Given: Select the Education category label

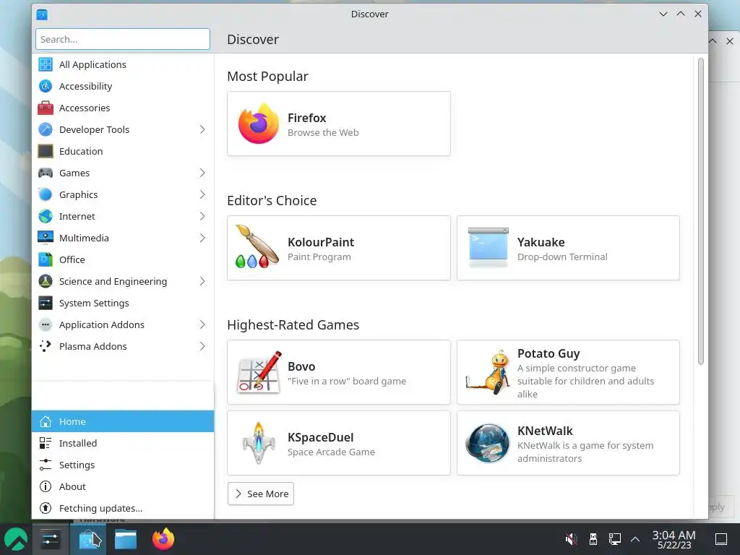Looking at the screenshot, I should click(81, 152).
